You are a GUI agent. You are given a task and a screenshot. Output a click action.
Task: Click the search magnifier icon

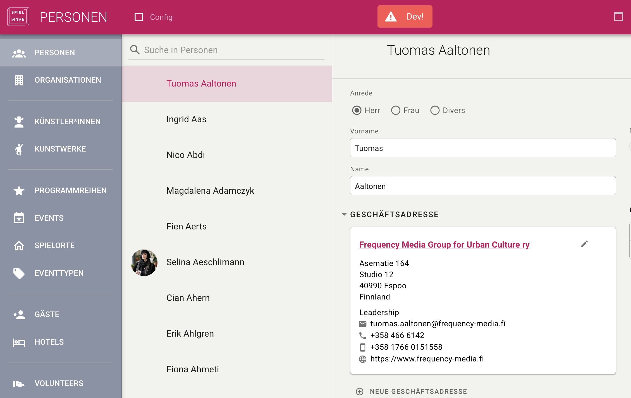(x=135, y=50)
